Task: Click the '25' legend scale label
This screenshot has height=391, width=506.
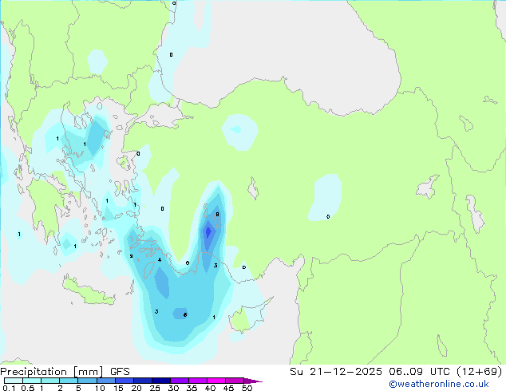Action: pyautogui.click(x=155, y=388)
